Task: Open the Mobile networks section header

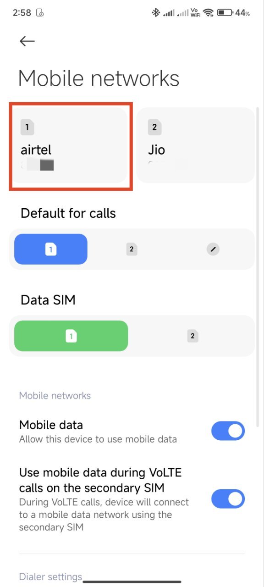Action: pos(55,395)
